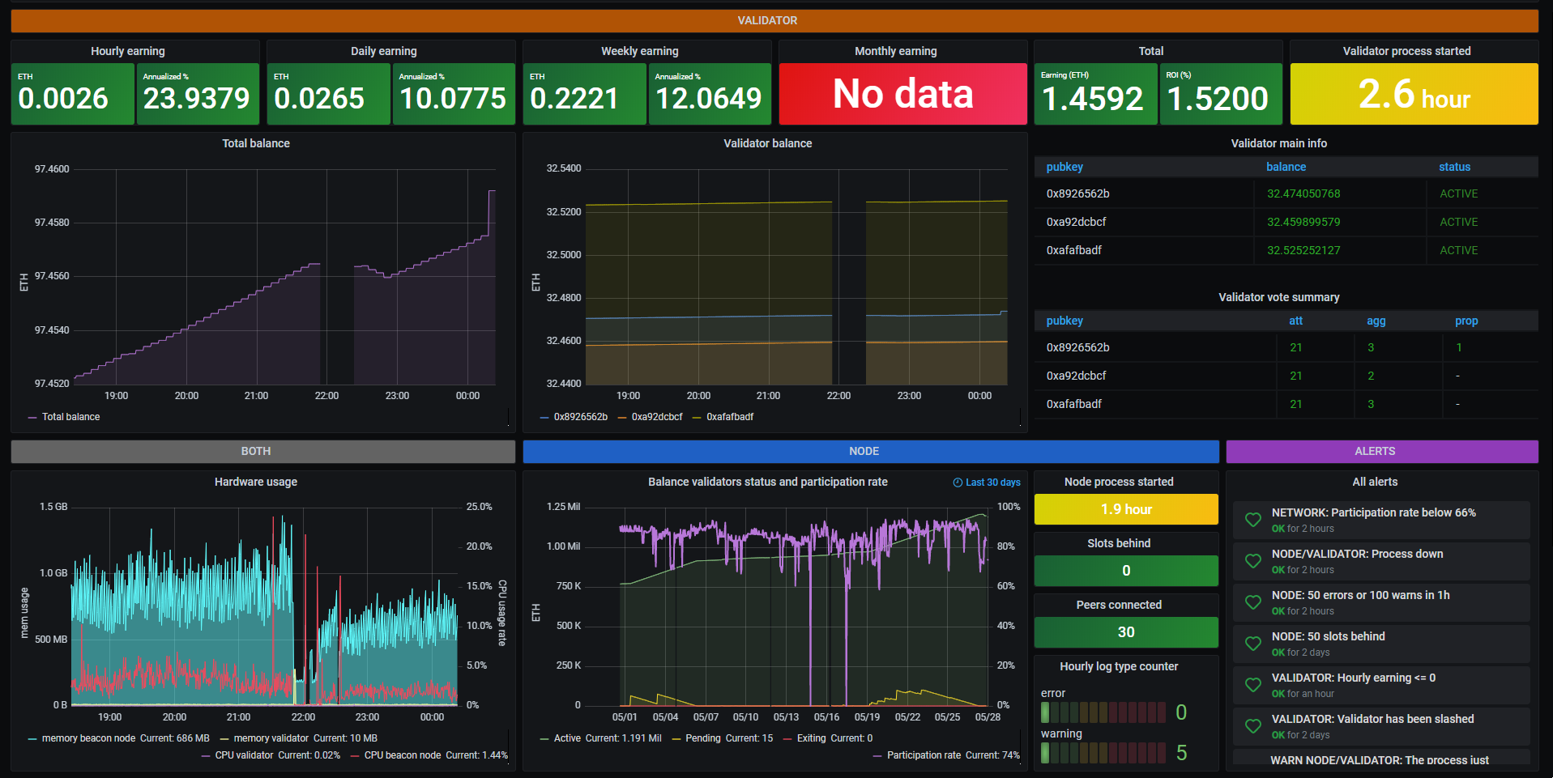1553x778 pixels.
Task: Open the Hardware usage panel menu
Action: (x=255, y=482)
